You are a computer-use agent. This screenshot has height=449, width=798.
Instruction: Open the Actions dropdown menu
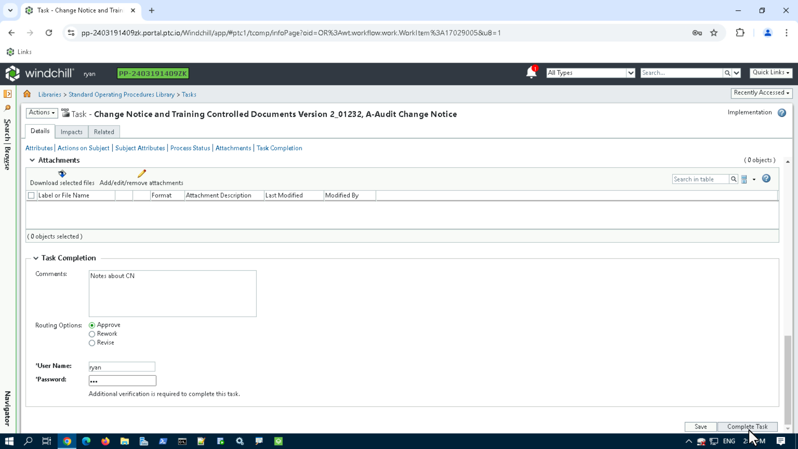42,113
